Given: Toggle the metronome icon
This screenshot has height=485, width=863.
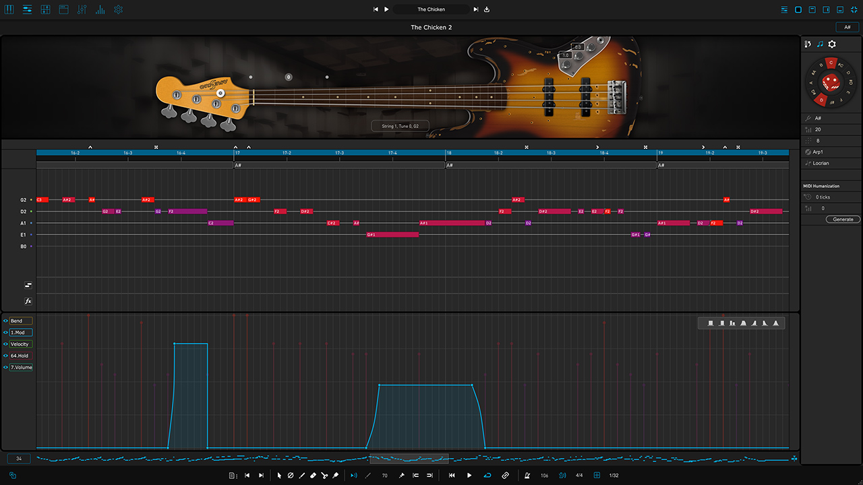Looking at the screenshot, I should [x=527, y=476].
